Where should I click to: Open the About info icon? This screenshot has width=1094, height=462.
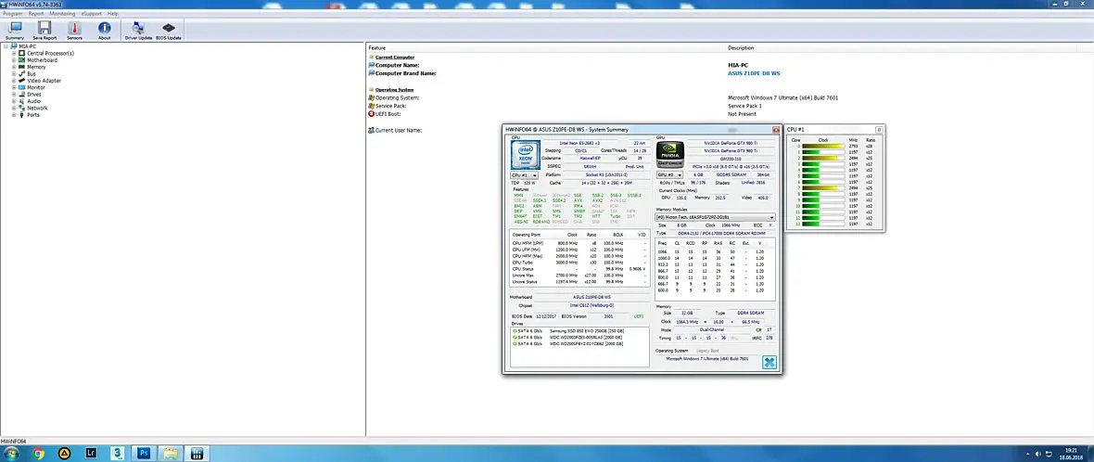click(x=104, y=31)
